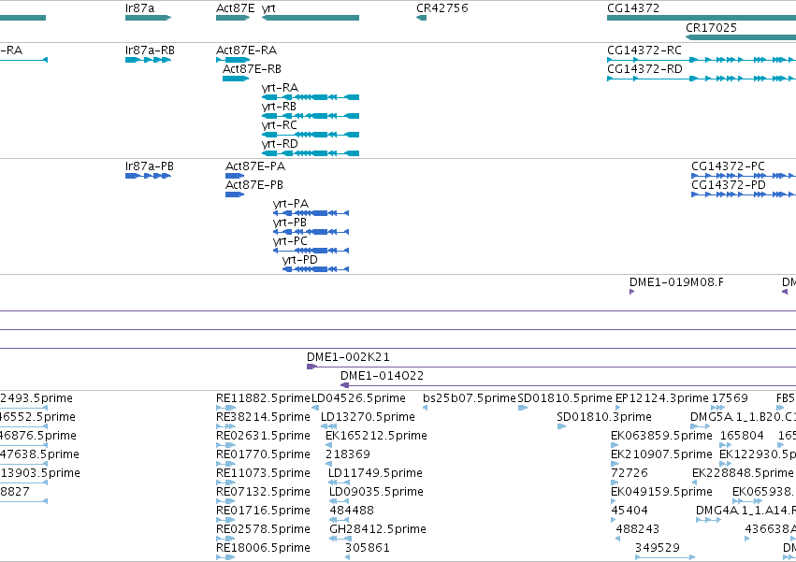The height and width of the screenshot is (562, 796).
Task: Select the yrt gene bar
Action: tap(311, 18)
